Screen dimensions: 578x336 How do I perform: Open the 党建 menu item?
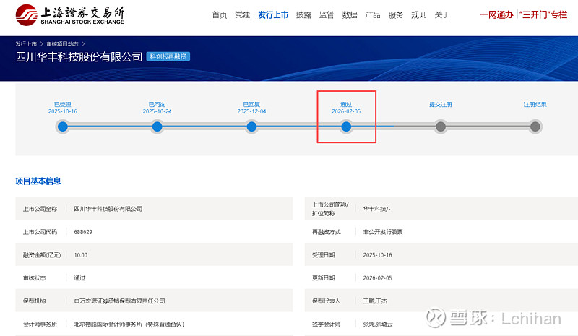[242, 14]
